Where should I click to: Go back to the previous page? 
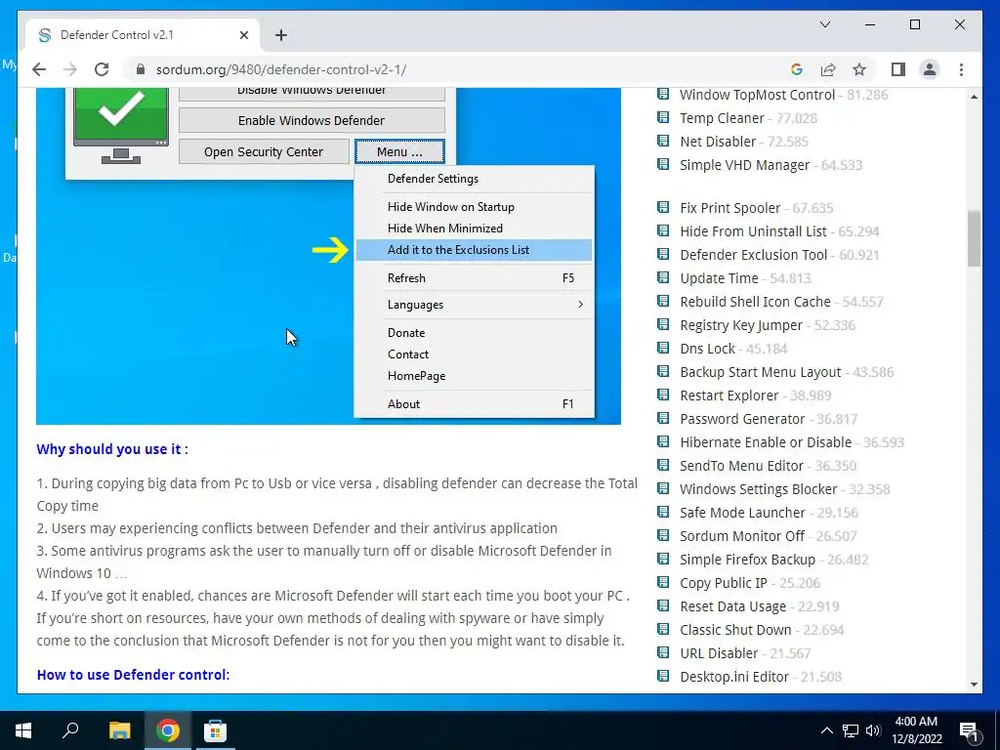(x=39, y=69)
